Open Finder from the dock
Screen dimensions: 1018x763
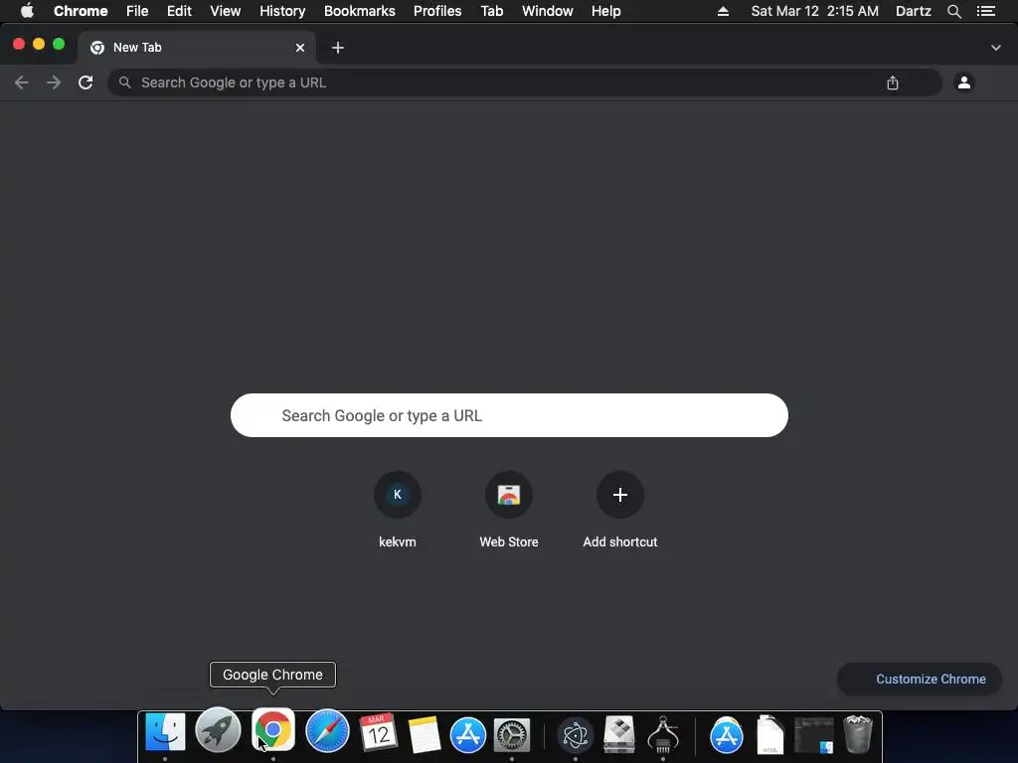coord(165,732)
